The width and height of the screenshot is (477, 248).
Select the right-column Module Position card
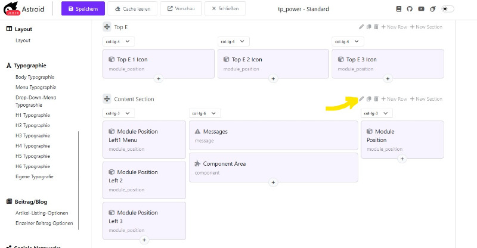(x=402, y=139)
